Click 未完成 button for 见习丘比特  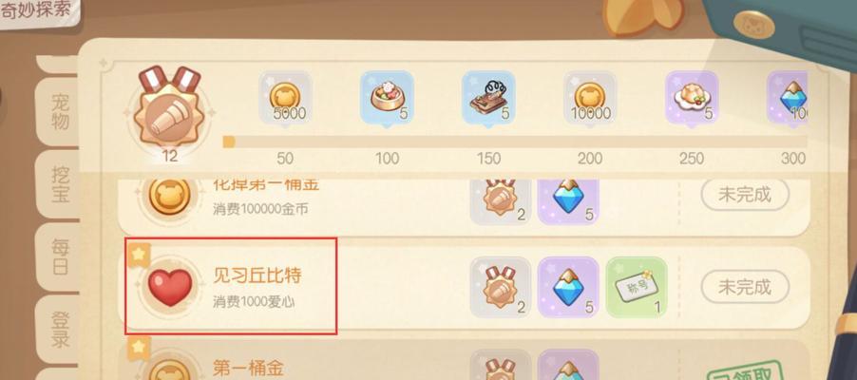click(745, 287)
